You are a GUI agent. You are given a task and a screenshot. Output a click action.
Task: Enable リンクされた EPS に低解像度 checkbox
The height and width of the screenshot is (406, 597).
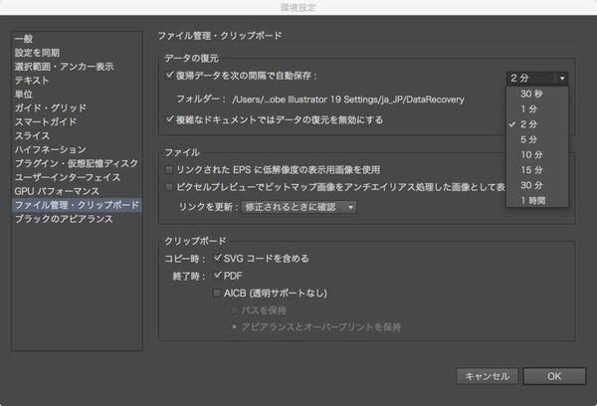(x=169, y=170)
